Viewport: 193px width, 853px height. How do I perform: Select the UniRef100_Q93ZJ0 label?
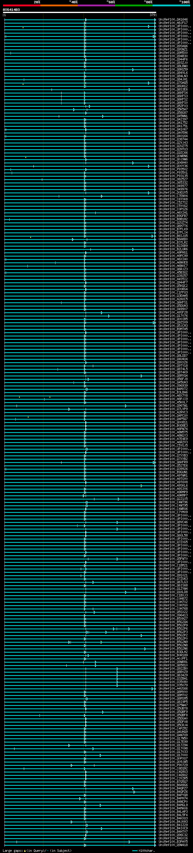(173, 63)
